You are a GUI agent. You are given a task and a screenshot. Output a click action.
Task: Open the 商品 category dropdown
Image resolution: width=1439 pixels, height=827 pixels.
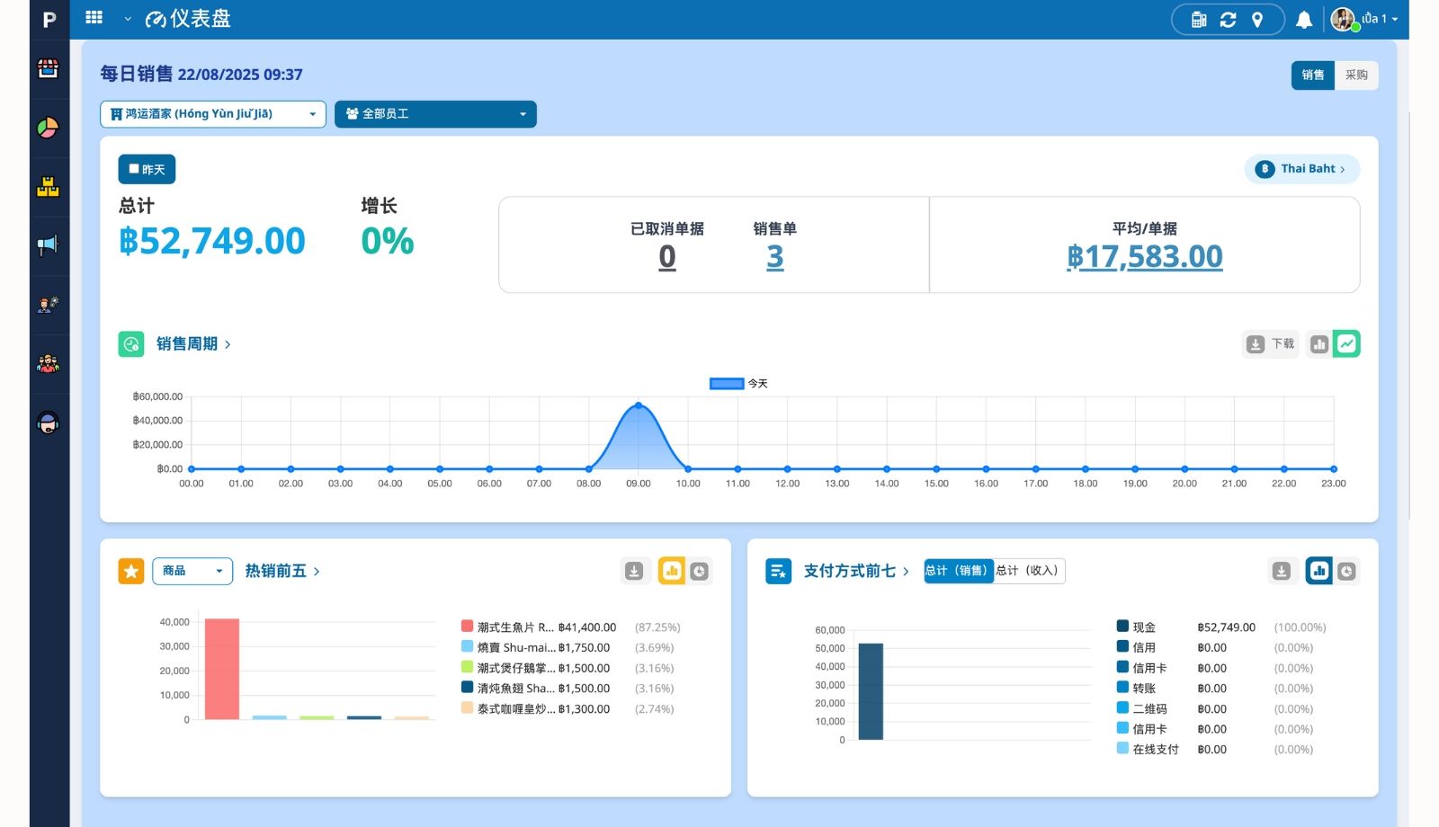coord(192,571)
